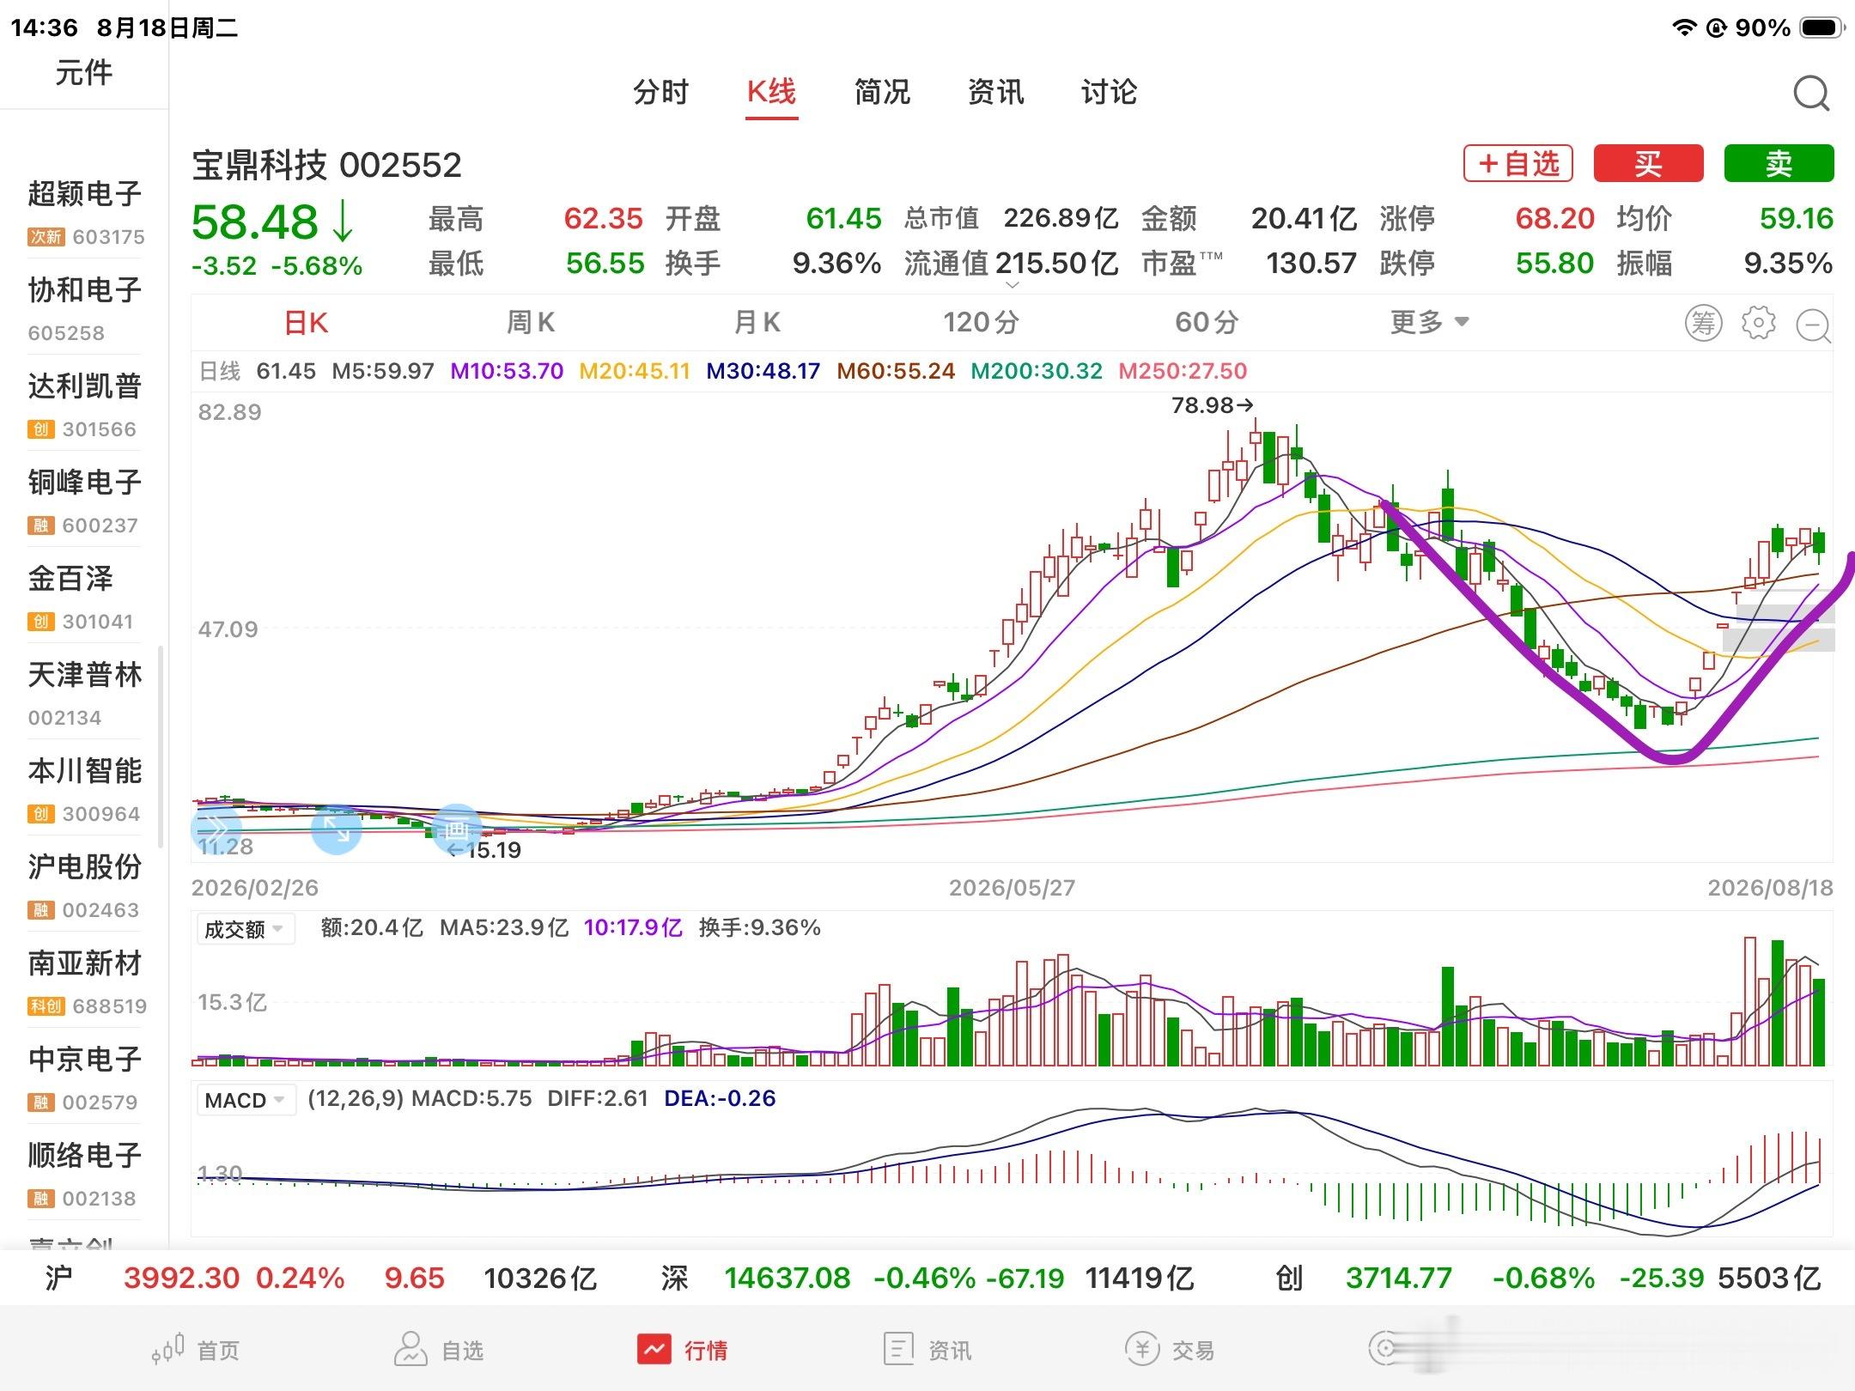Switch to the 分时 tab

pyautogui.click(x=660, y=92)
